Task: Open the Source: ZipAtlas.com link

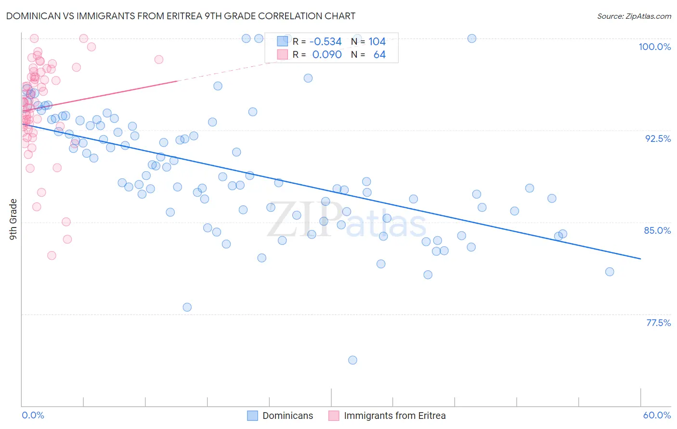Action: click(x=634, y=16)
